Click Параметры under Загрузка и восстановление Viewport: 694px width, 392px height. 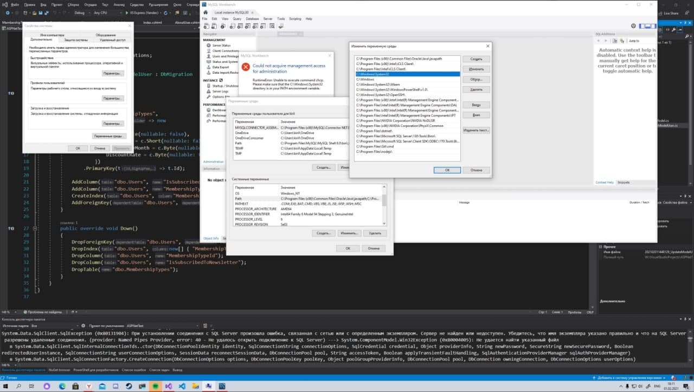tap(113, 124)
